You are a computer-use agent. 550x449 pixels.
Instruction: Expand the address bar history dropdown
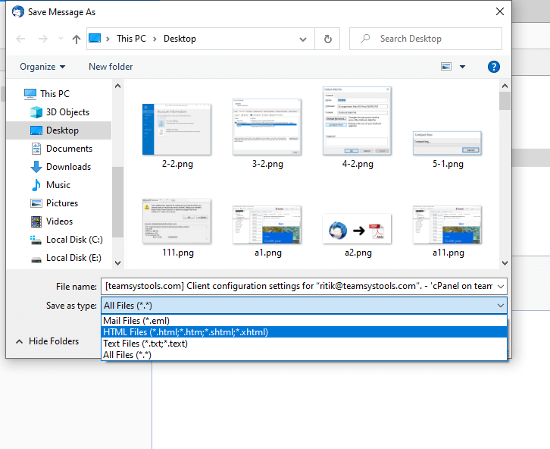[x=303, y=39]
